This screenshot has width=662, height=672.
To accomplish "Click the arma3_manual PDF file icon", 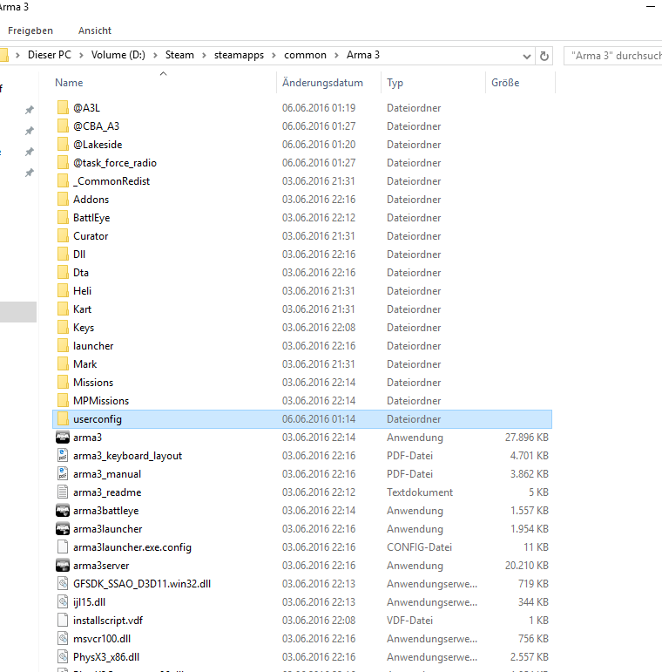I will click(x=62, y=474).
